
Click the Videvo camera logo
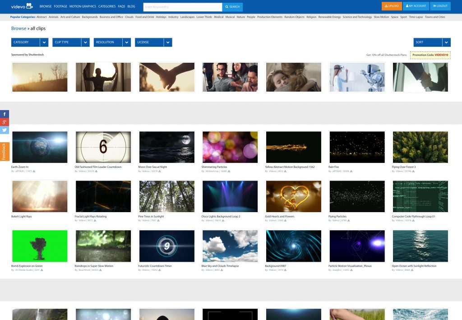click(x=22, y=6)
